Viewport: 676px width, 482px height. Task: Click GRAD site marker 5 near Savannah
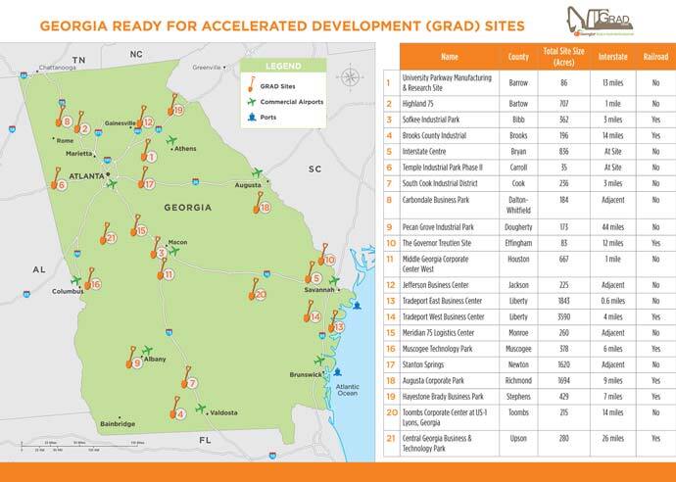[x=314, y=273]
